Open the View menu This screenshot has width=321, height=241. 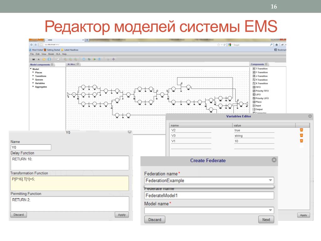pos(44,54)
